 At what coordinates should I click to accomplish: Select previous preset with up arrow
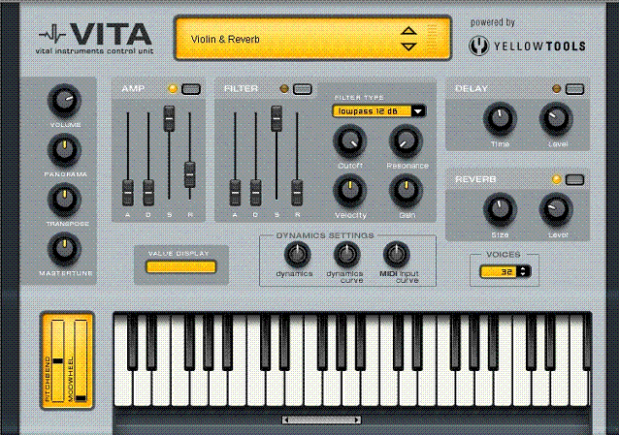[x=408, y=31]
